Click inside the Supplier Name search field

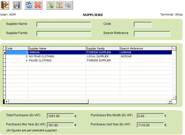pyautogui.click(x=64, y=25)
